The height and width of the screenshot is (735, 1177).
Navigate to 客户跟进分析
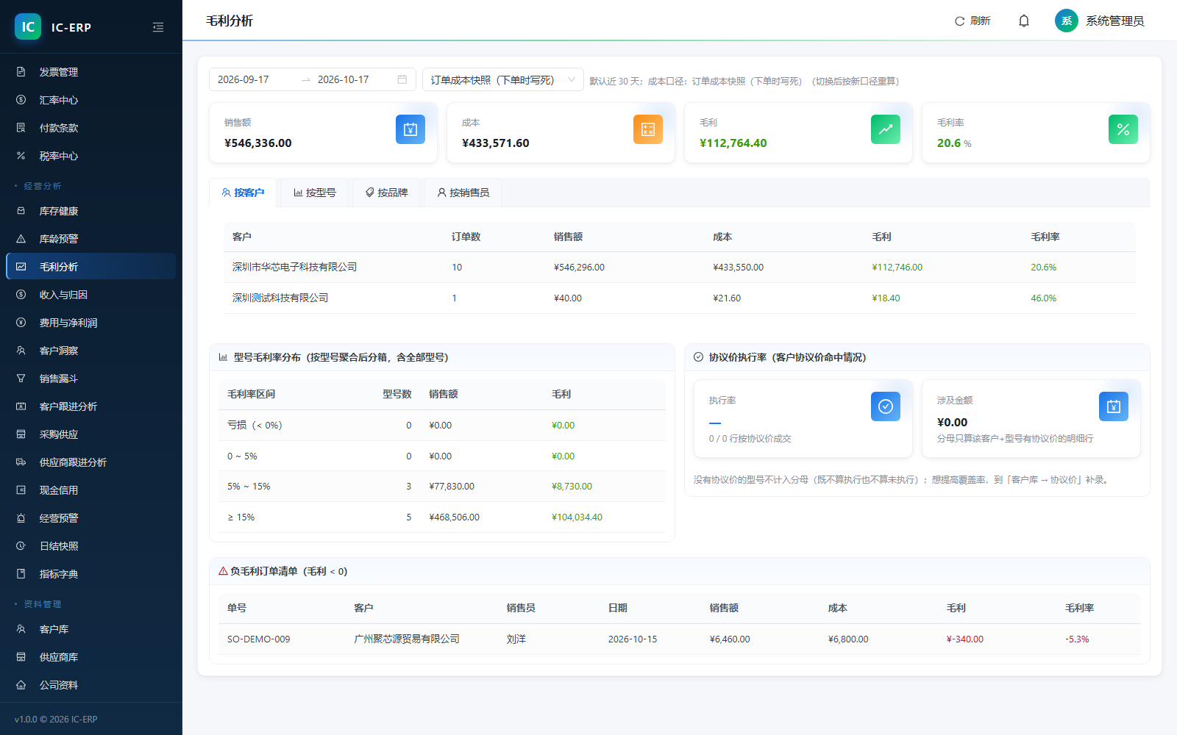pyautogui.click(x=90, y=406)
